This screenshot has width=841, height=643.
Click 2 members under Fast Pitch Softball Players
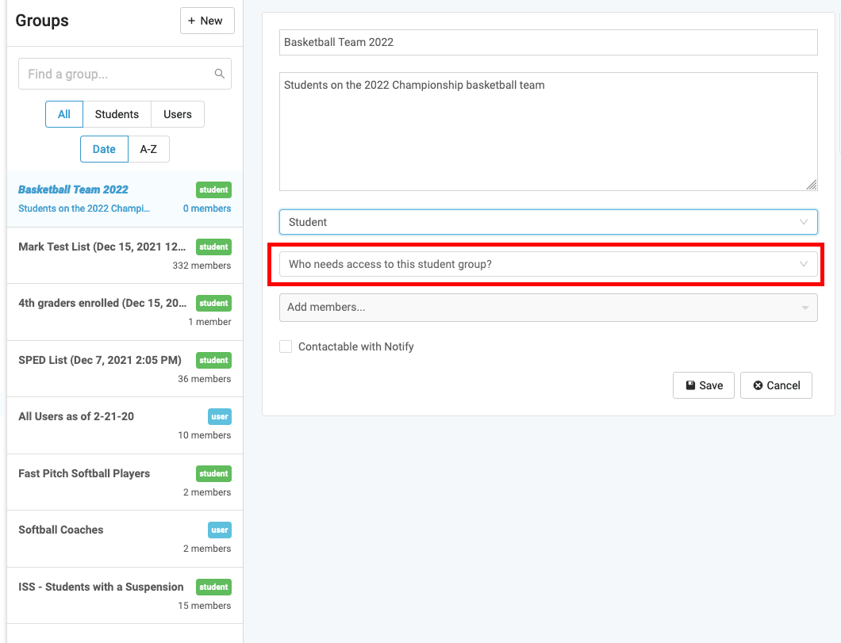pyautogui.click(x=207, y=492)
